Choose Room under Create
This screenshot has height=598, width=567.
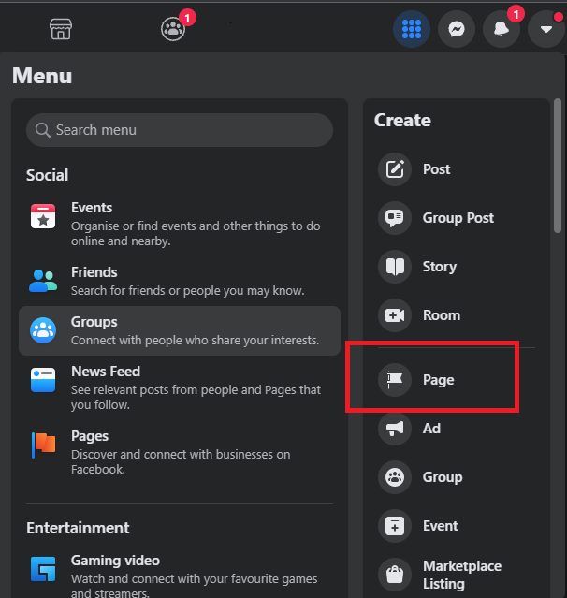coord(456,315)
